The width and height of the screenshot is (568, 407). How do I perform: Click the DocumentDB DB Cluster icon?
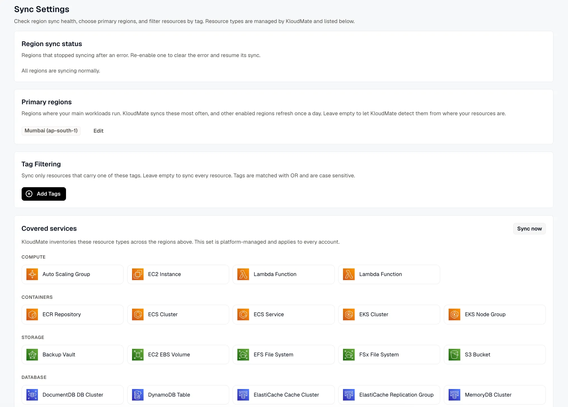[32, 395]
